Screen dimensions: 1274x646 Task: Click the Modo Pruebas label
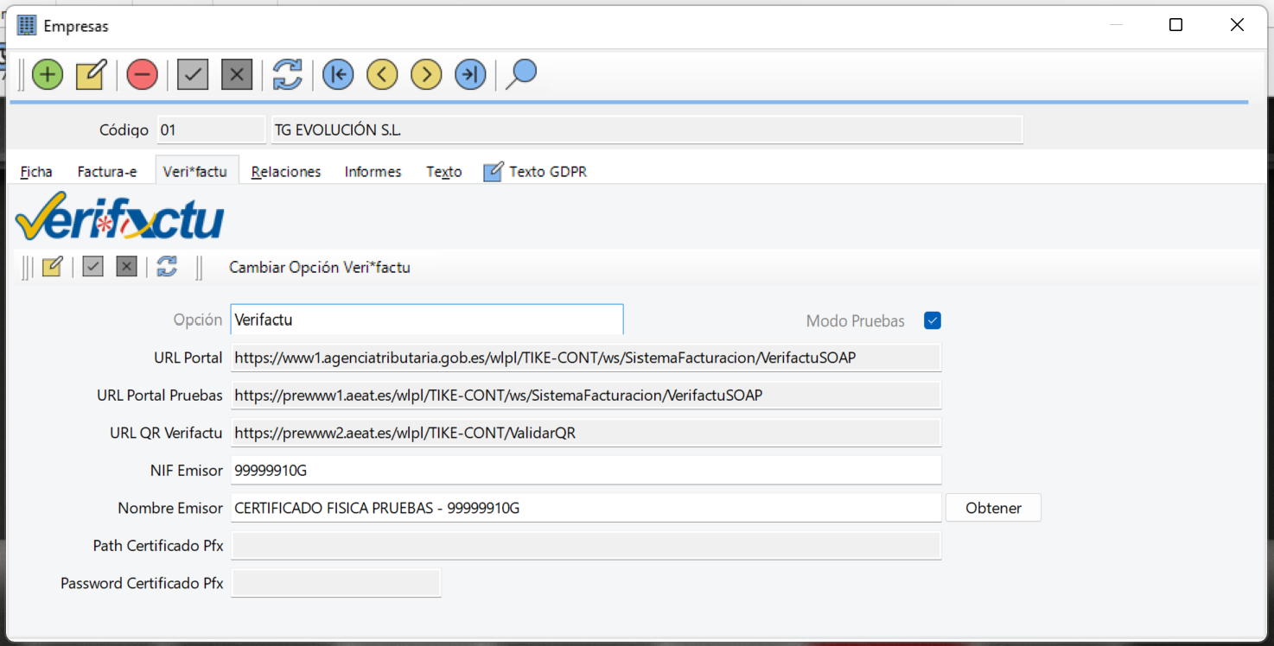(x=856, y=321)
